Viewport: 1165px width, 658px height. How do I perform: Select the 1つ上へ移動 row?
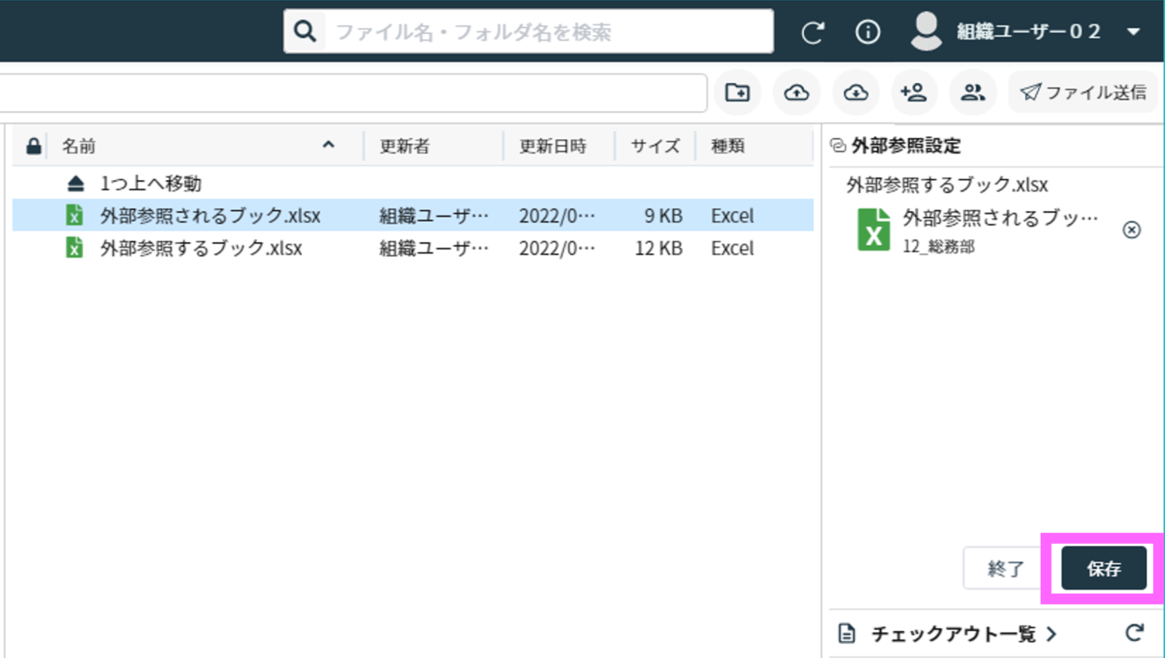(x=413, y=183)
